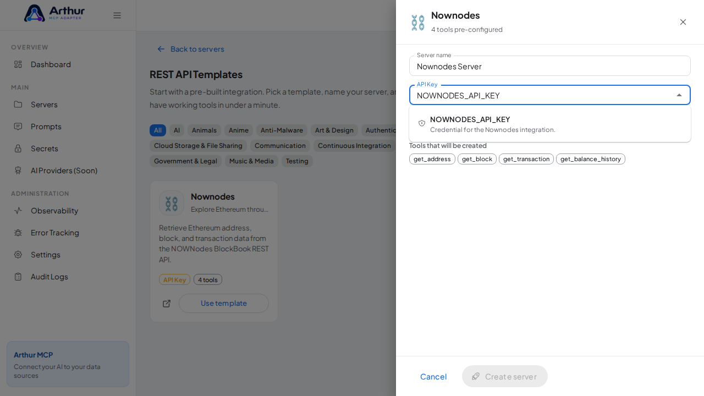Open the API Key combo box field
This screenshot has width=704, height=396.
550,95
